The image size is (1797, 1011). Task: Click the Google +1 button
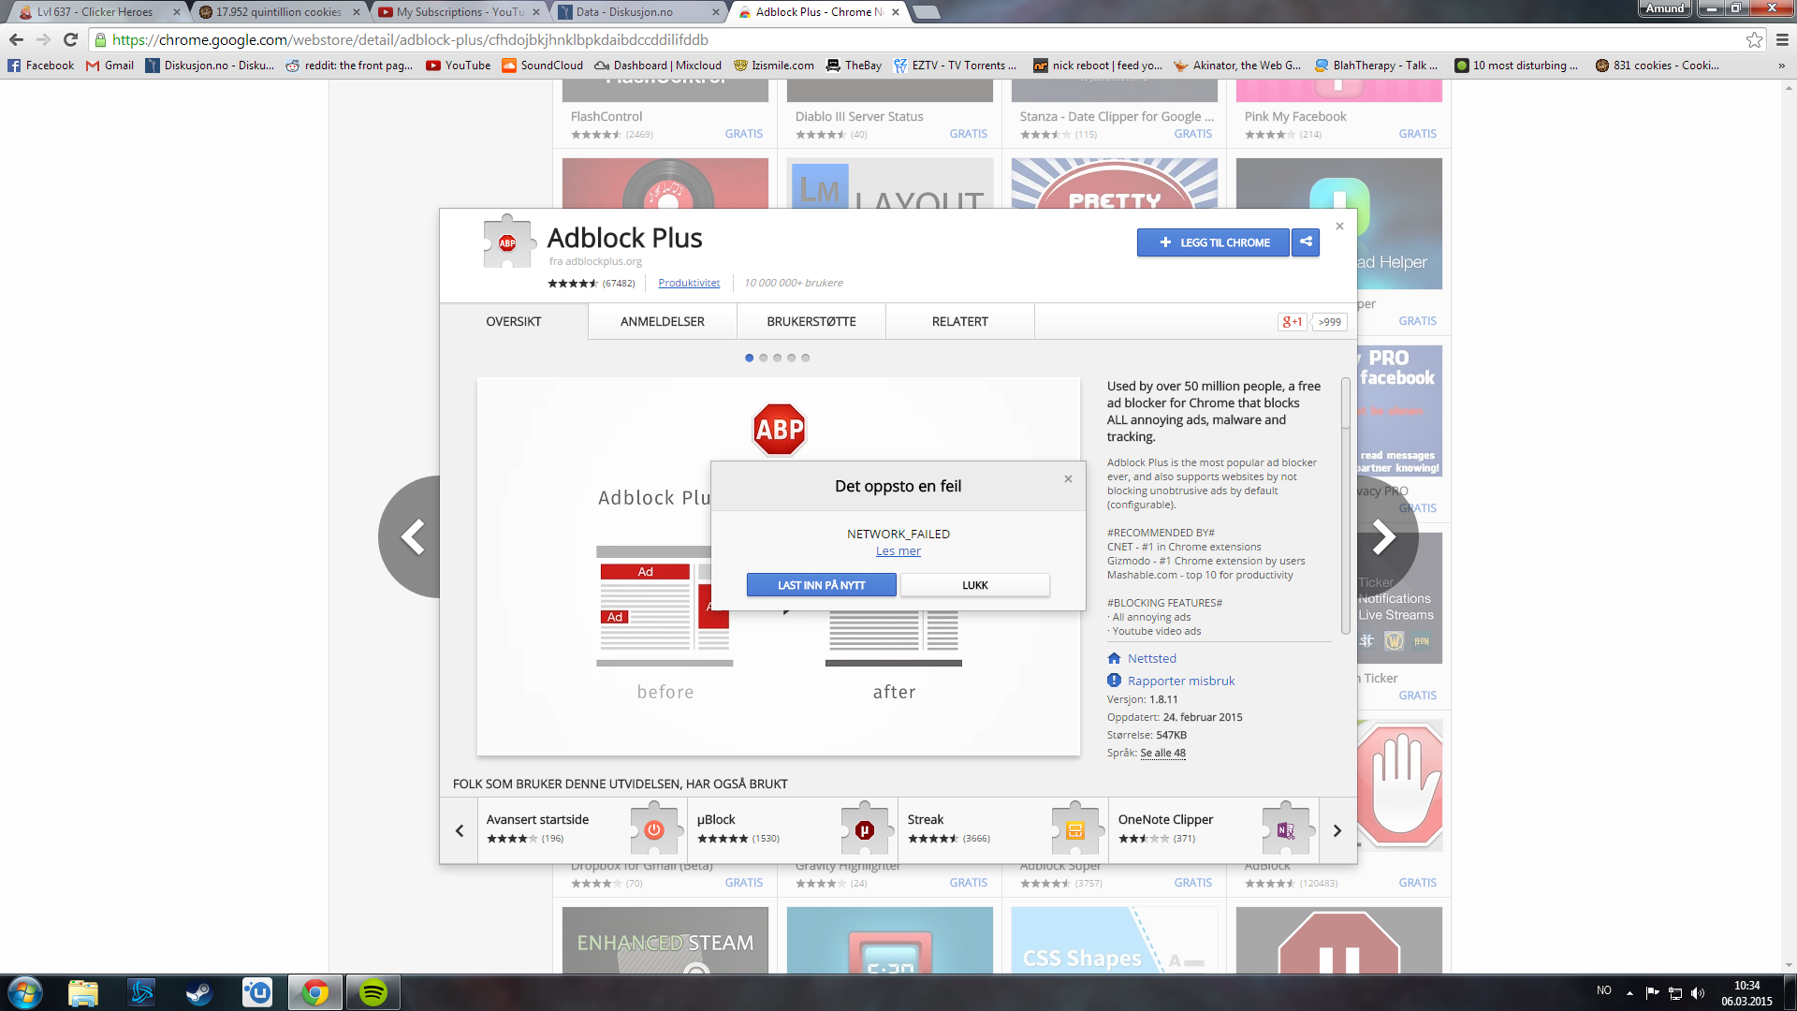pyautogui.click(x=1293, y=321)
